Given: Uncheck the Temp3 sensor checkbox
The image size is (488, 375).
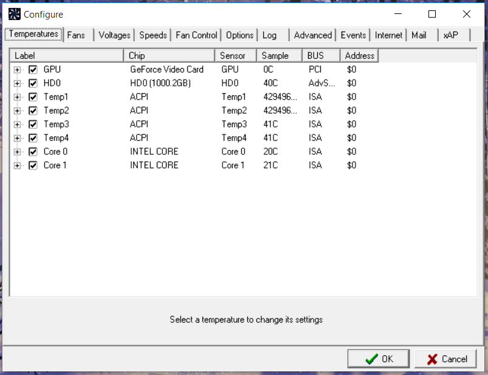Looking at the screenshot, I should (x=33, y=125).
